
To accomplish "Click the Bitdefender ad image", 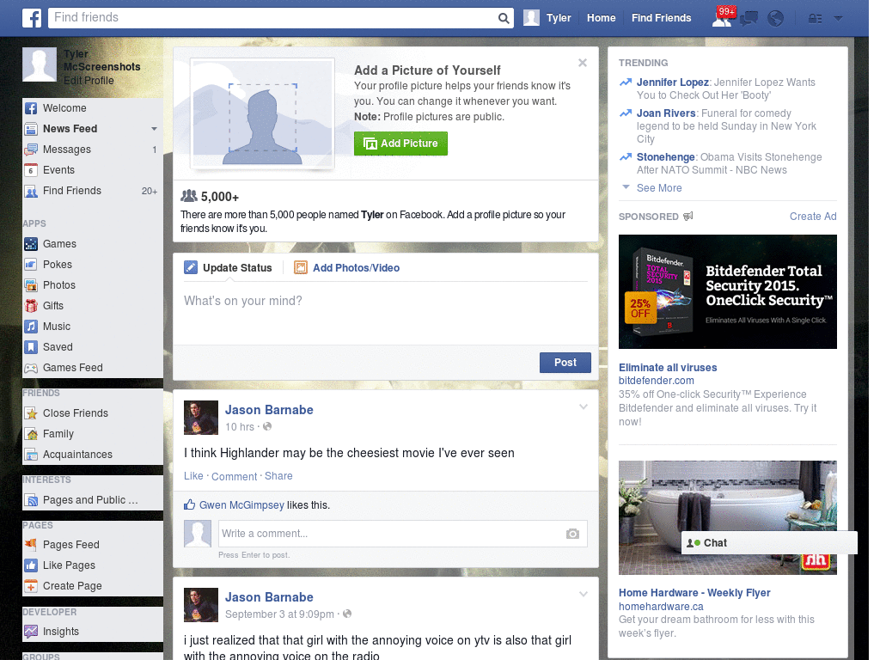I will tap(727, 292).
